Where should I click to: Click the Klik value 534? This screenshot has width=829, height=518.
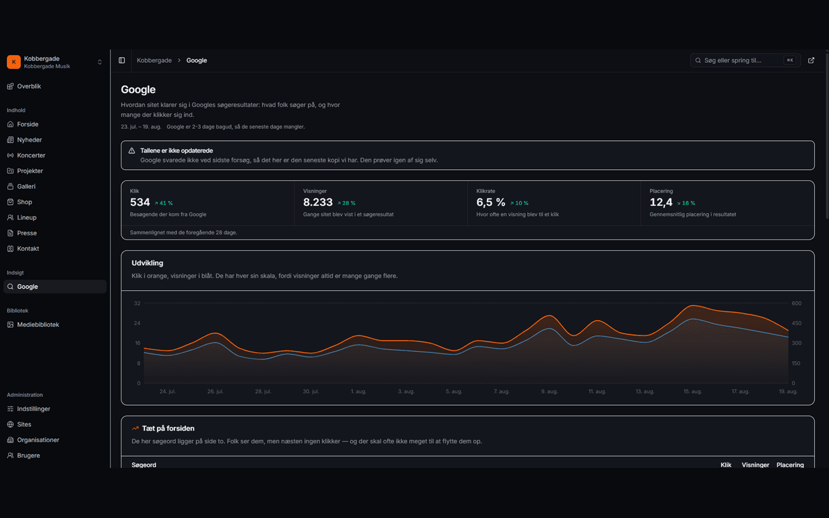[x=140, y=202]
